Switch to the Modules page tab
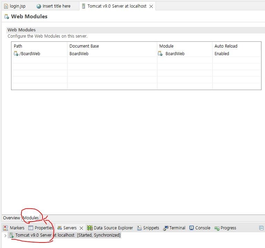The image size is (265, 248). tap(31, 218)
